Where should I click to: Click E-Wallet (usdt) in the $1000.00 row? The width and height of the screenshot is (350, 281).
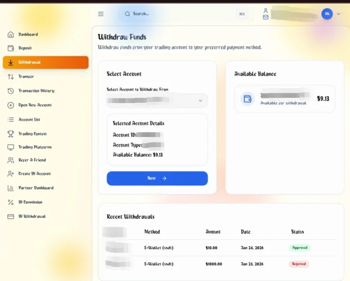[159, 264]
